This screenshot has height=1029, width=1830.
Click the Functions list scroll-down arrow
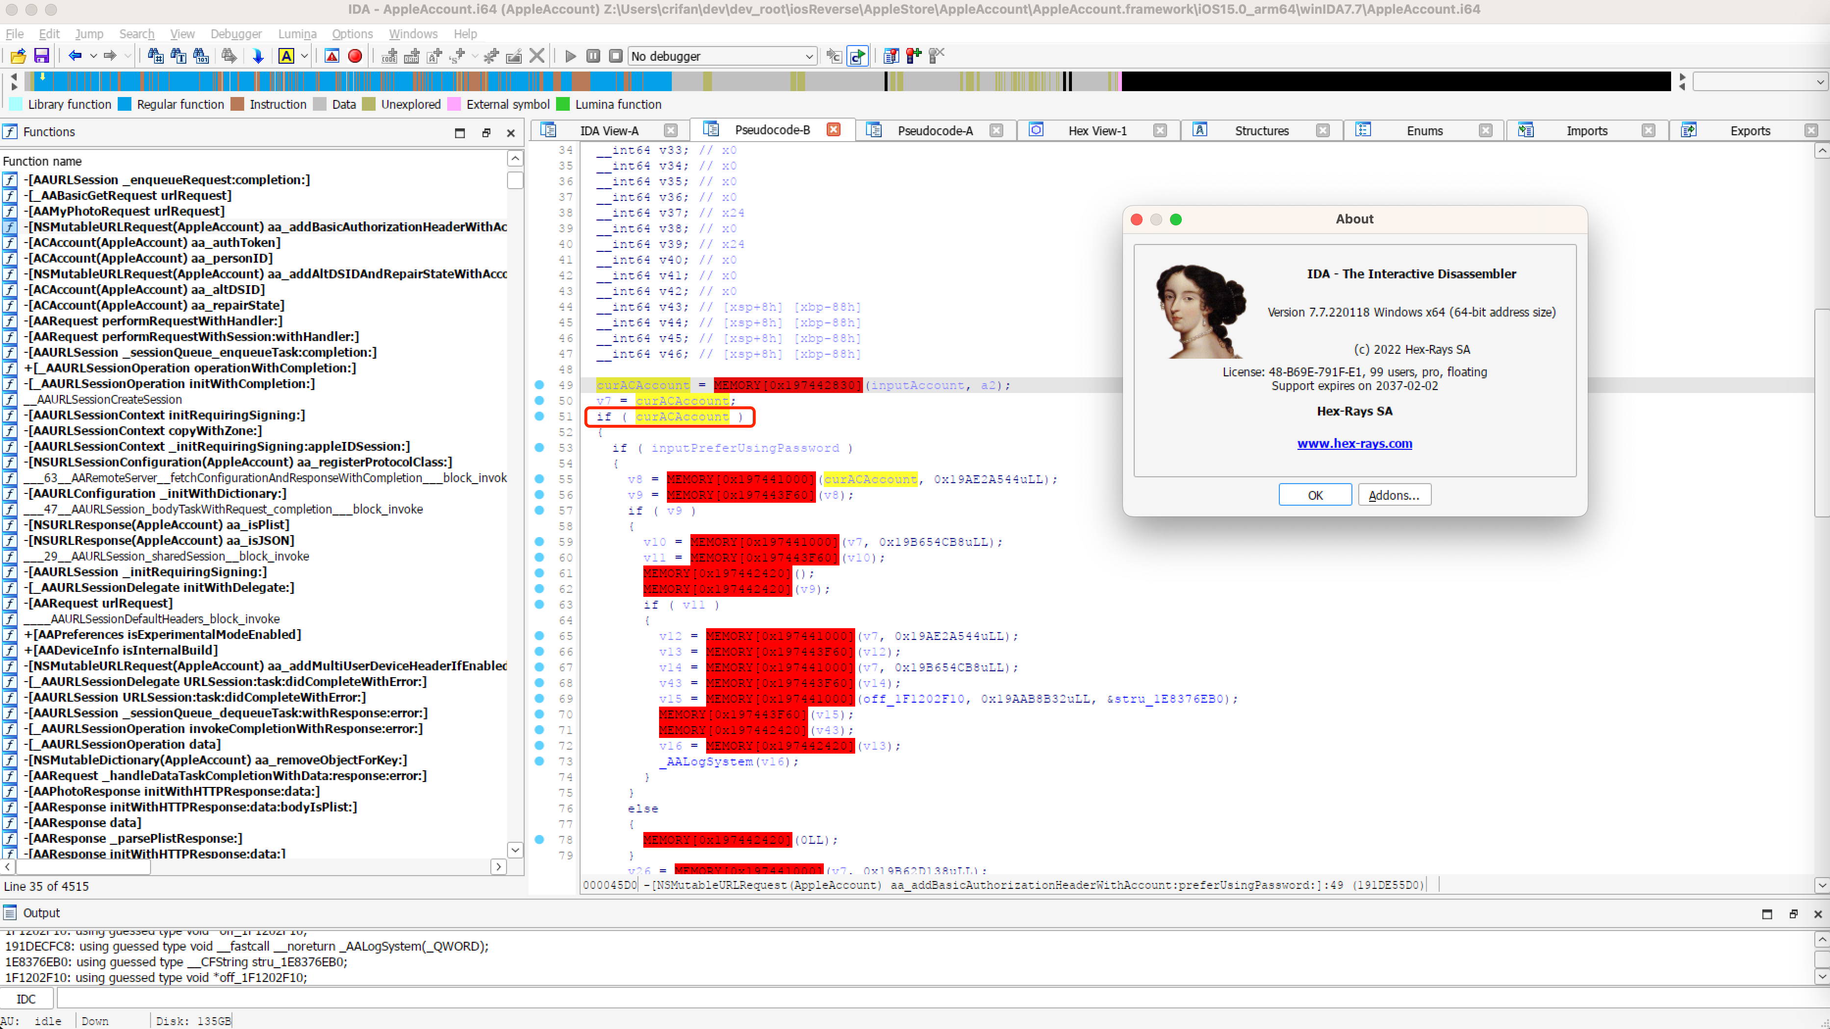click(x=515, y=850)
